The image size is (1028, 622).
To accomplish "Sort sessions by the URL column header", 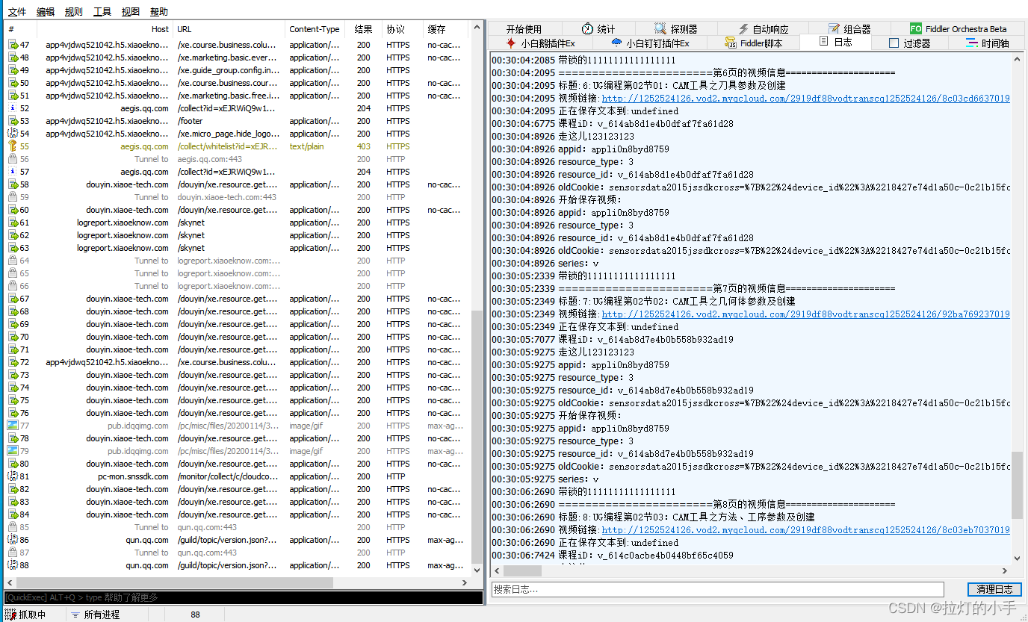I will click(229, 29).
